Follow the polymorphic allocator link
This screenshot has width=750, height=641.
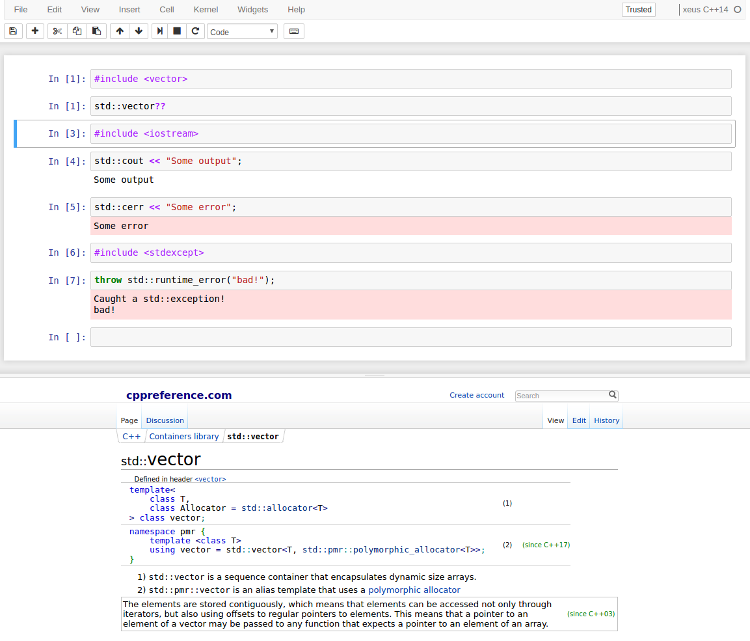pos(414,590)
